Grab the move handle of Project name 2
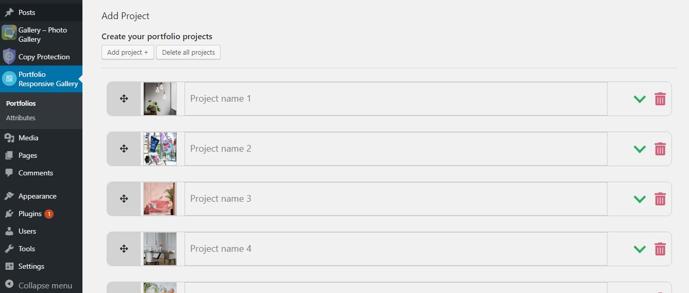Viewport: 689px width, 293px height. 124,149
